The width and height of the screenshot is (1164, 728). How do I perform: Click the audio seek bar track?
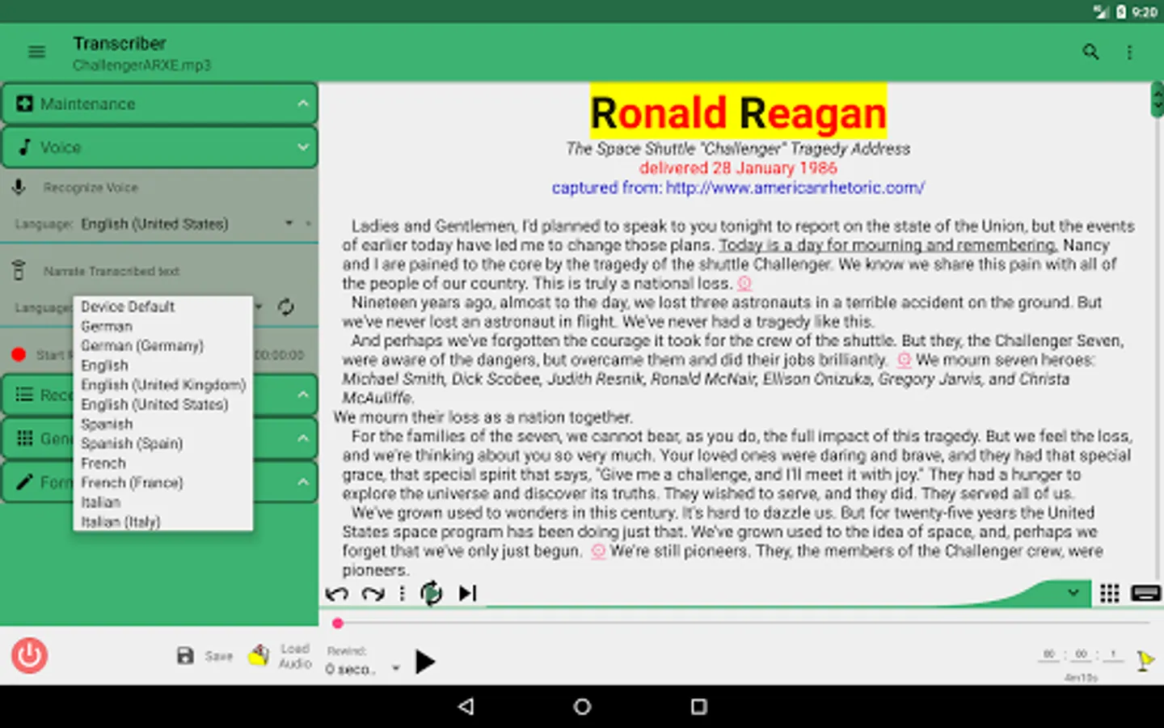coord(742,623)
